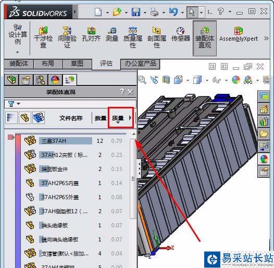Select Assembly Visualization panel tab
The width and height of the screenshot is (274, 268).
(70, 80)
